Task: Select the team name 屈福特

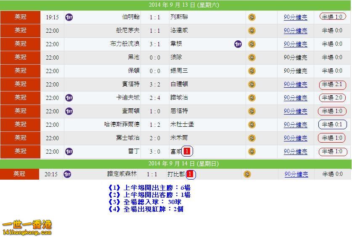Action: click(179, 111)
